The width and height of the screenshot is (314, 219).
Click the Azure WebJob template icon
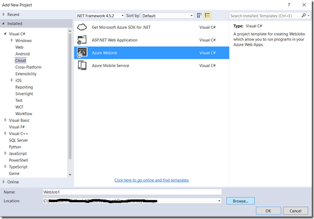[x=82, y=52]
